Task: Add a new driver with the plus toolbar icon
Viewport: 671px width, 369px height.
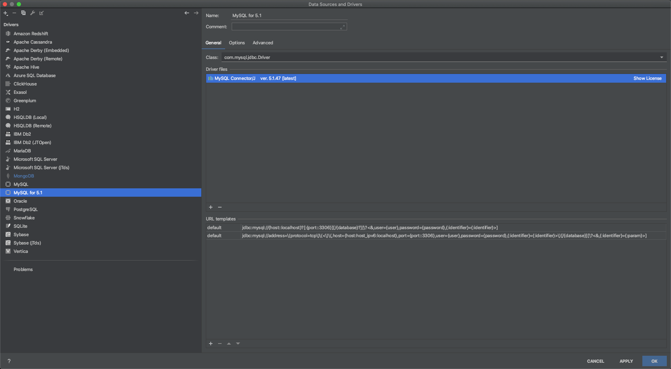Action: coord(6,13)
